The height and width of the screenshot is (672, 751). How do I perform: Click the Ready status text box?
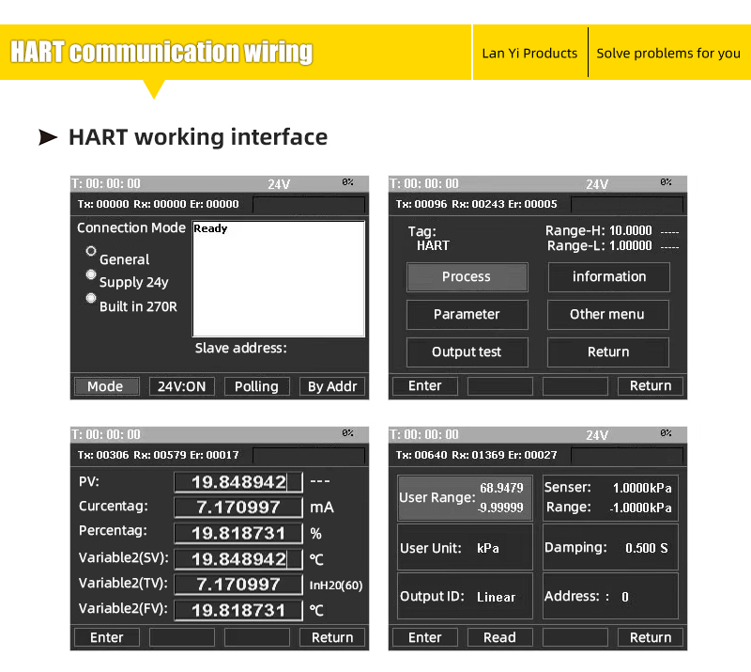click(278, 278)
